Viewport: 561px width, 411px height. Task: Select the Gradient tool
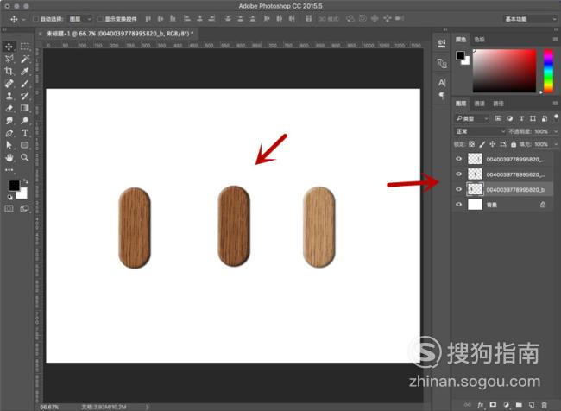tap(25, 108)
